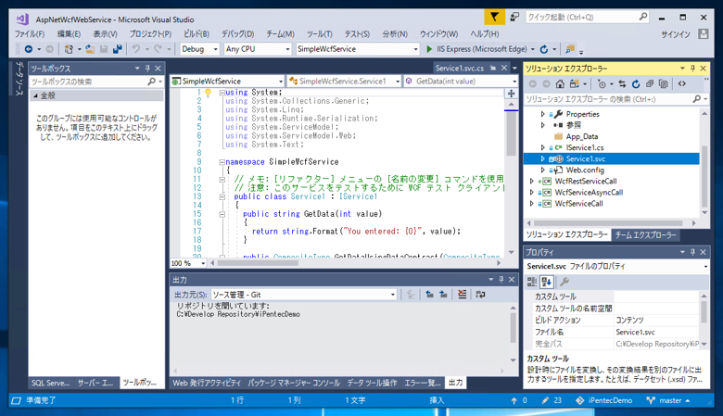Click Sync with Active Document icon
Screen dimensions: 723x416
622,83
